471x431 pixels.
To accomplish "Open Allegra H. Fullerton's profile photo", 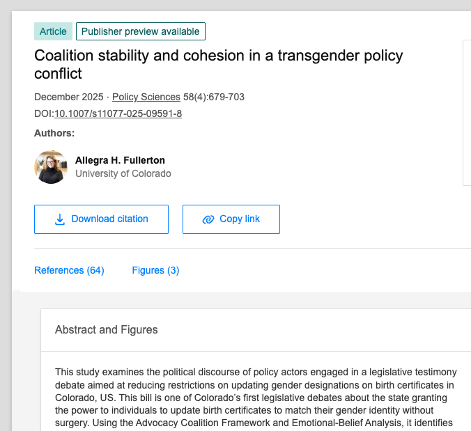I will 51,167.
